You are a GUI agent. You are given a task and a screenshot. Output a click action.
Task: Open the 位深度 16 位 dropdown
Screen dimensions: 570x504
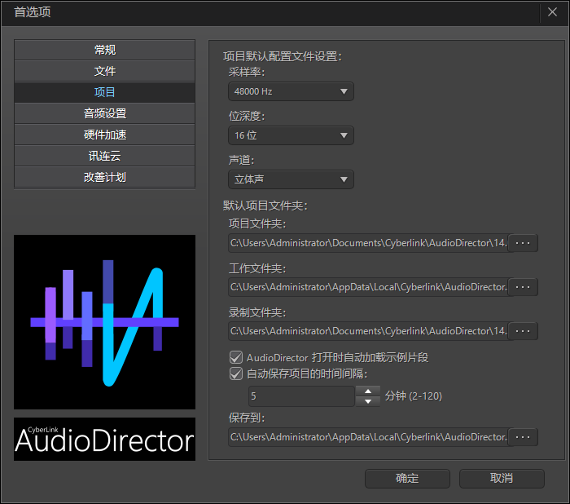click(x=291, y=135)
